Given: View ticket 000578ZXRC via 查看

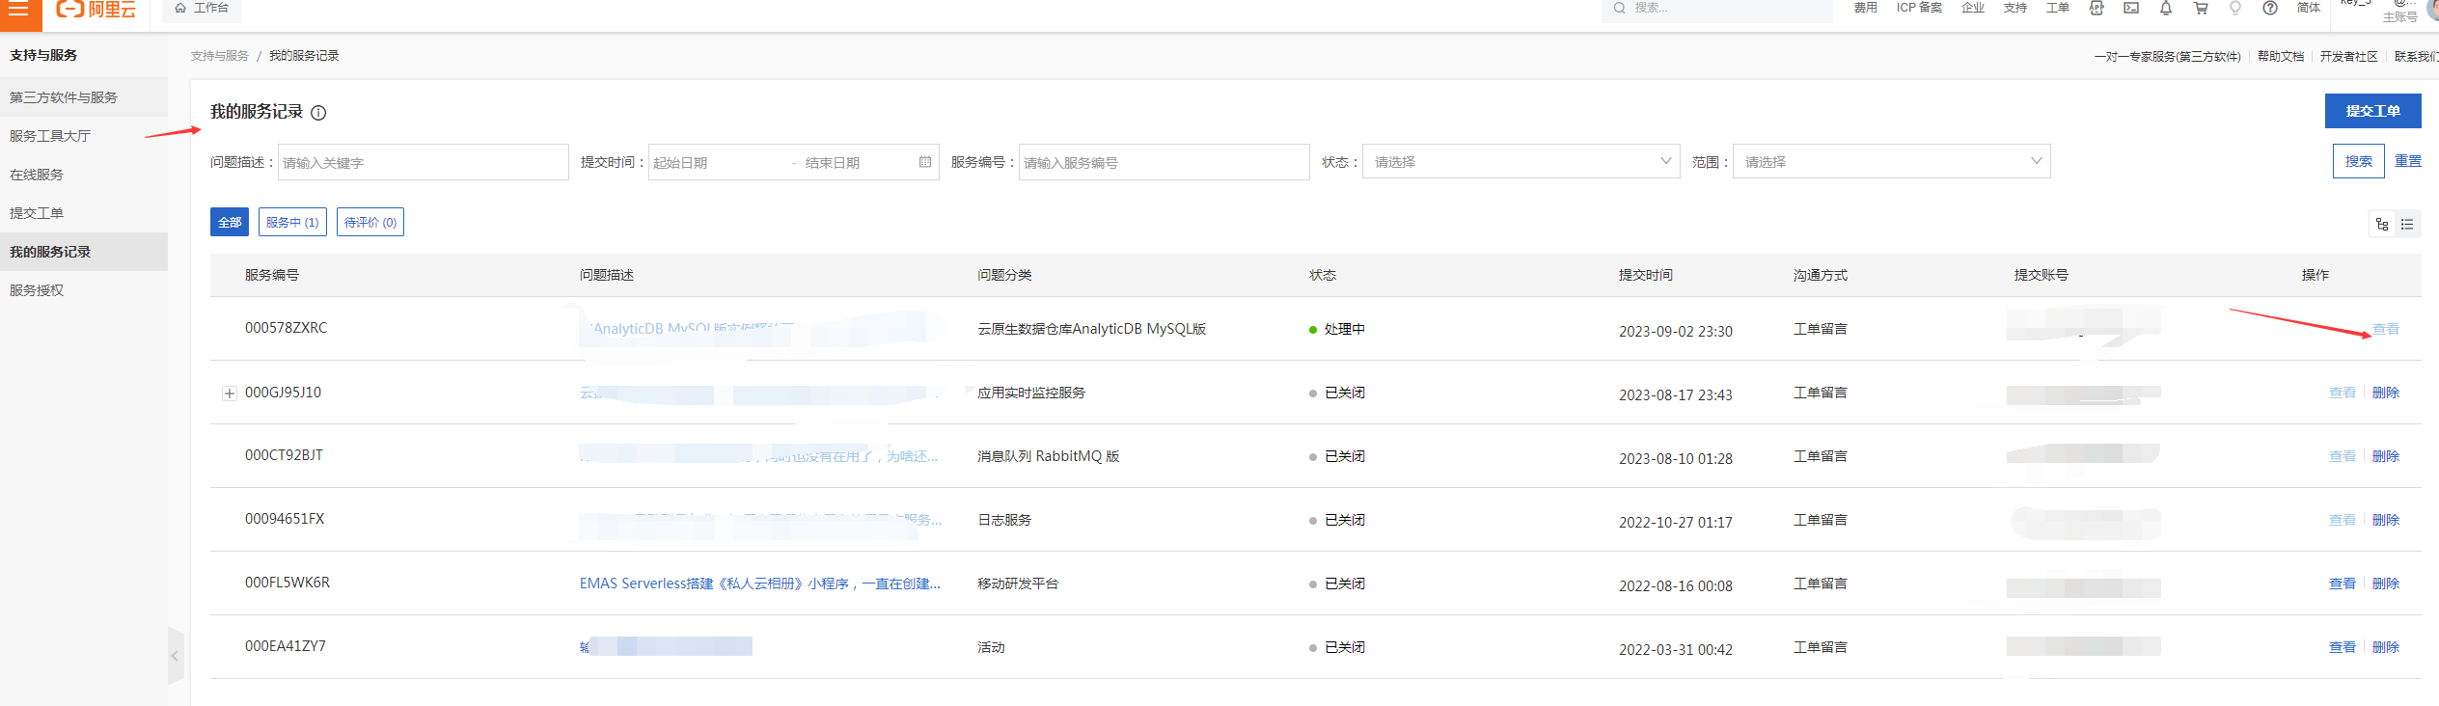Looking at the screenshot, I should 2386,329.
